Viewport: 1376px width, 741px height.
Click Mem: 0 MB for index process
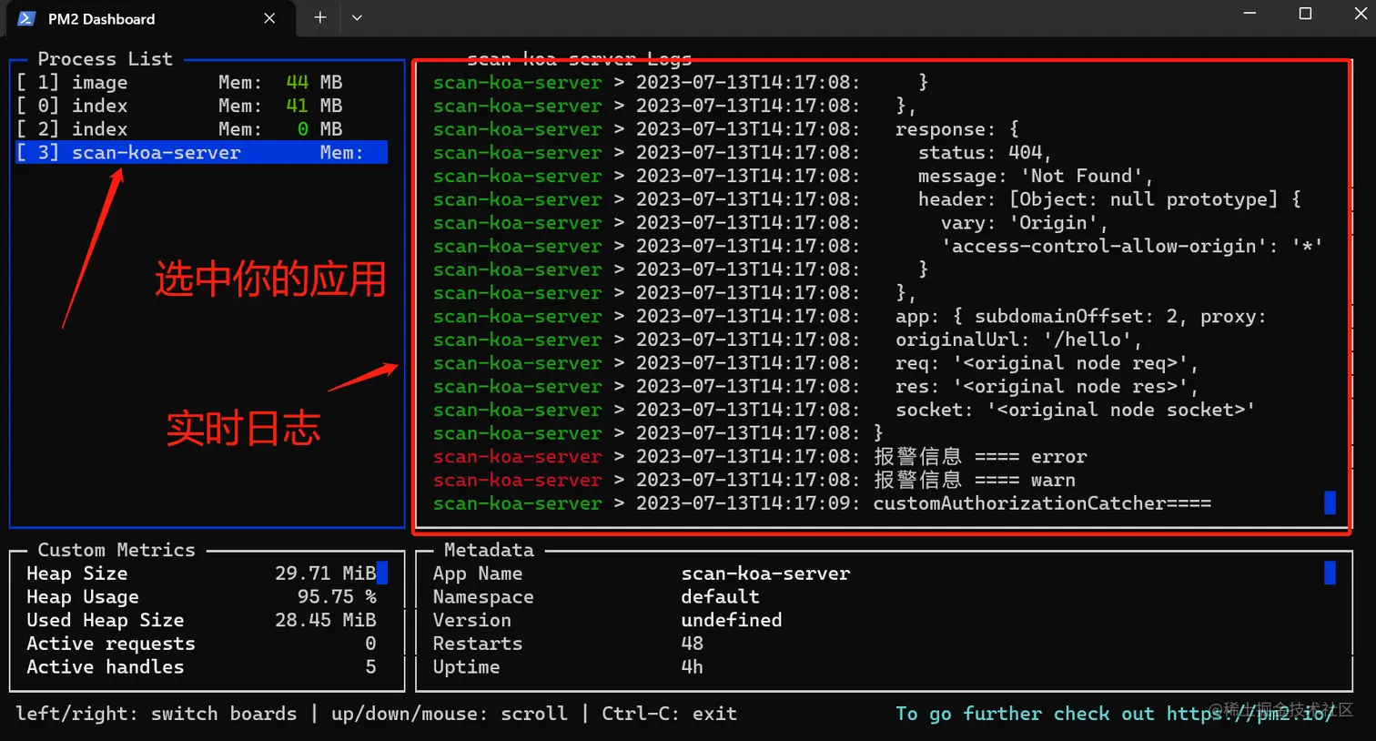280,129
